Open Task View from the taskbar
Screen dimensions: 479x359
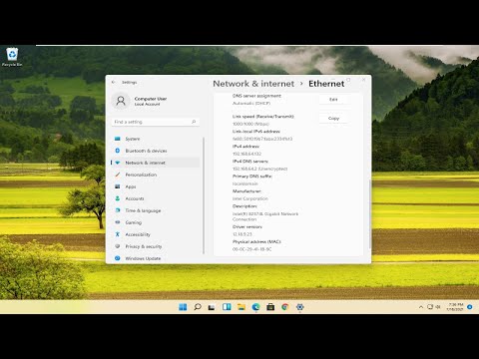point(212,307)
